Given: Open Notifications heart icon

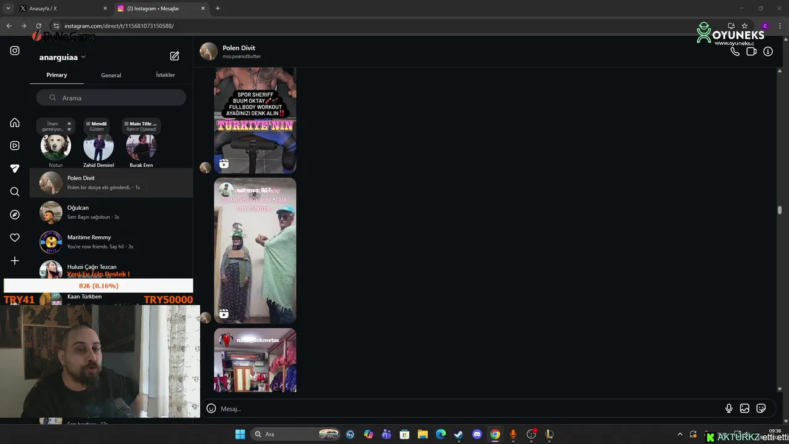Looking at the screenshot, I should coord(15,237).
